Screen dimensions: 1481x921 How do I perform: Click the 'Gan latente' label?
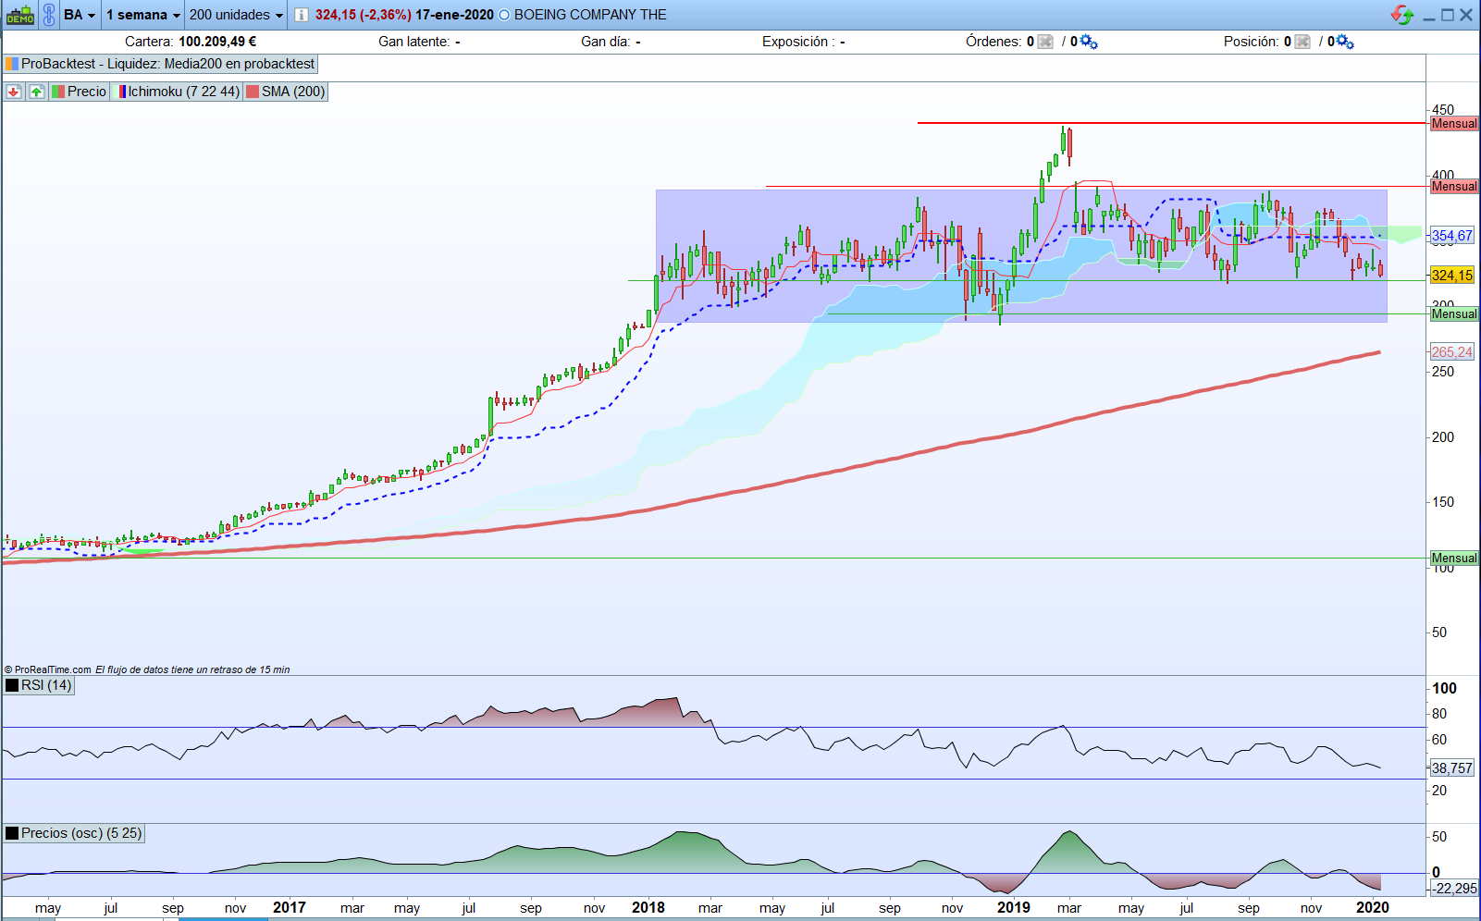(414, 42)
